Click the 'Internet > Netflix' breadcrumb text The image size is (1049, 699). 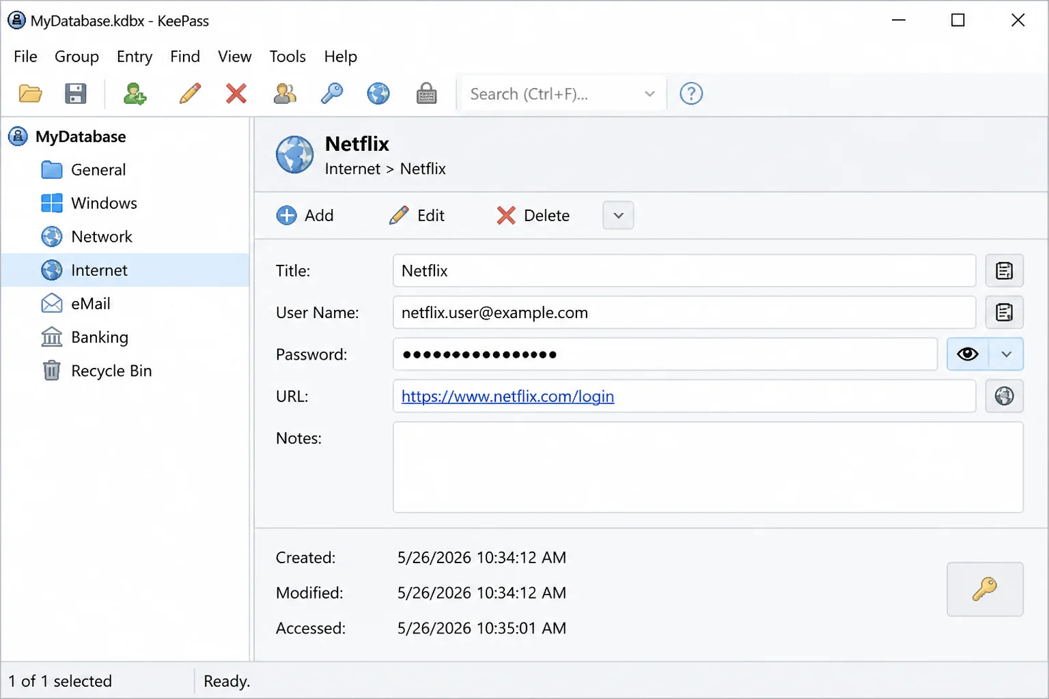385,169
